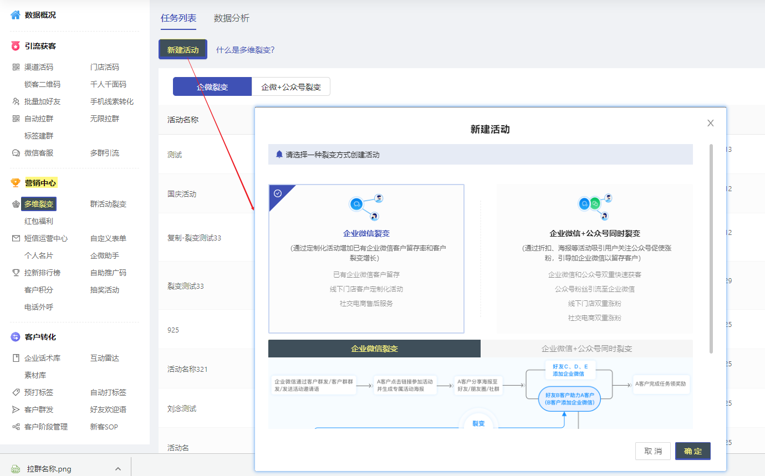Select the 企业微信裂变 option card
Screen dimensions: 765x476
click(x=366, y=259)
